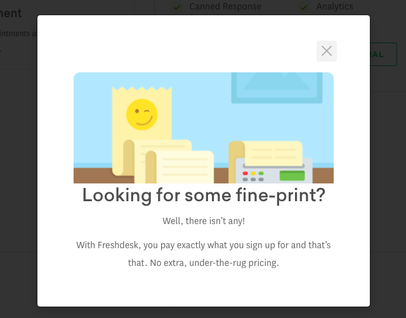The width and height of the screenshot is (406, 318).
Task: Click the small green button on the register keypad
Action: point(261,173)
